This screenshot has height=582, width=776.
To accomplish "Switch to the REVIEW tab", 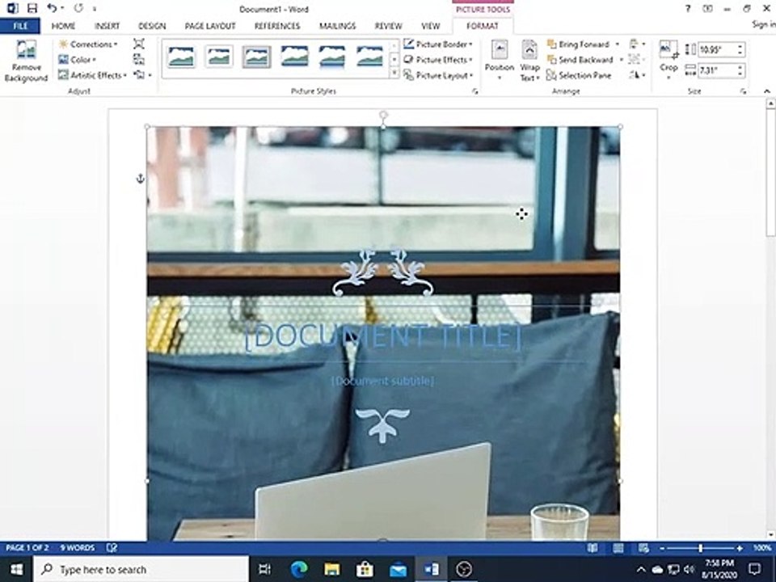I will 389,26.
